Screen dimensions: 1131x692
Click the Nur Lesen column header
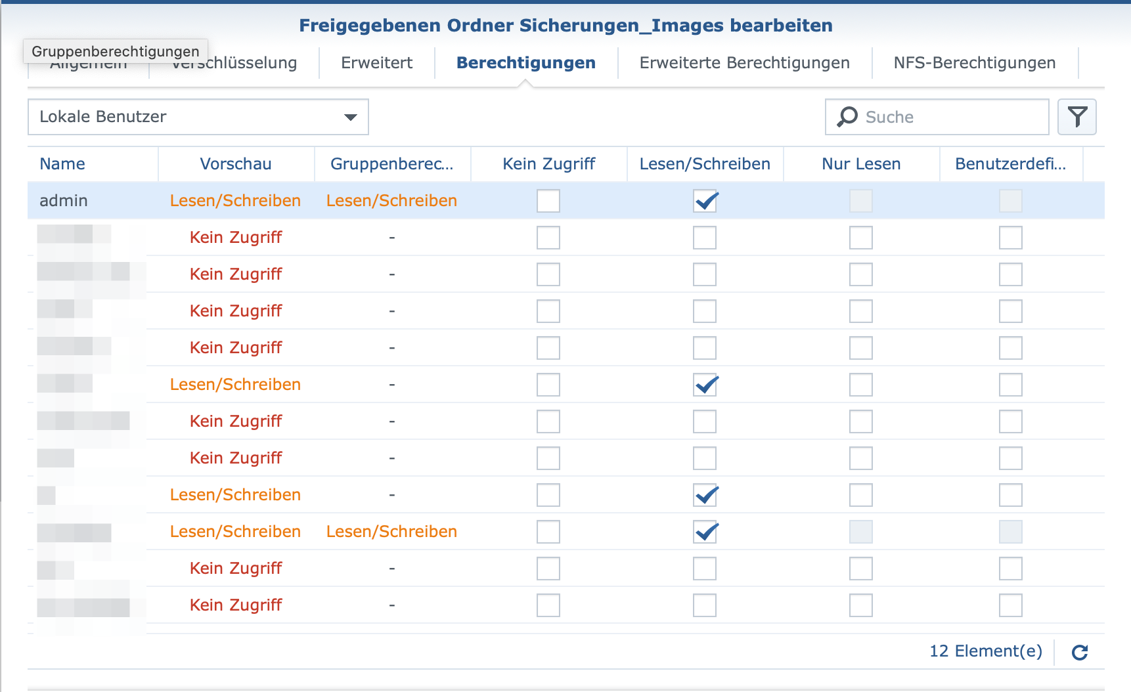pyautogui.click(x=861, y=164)
